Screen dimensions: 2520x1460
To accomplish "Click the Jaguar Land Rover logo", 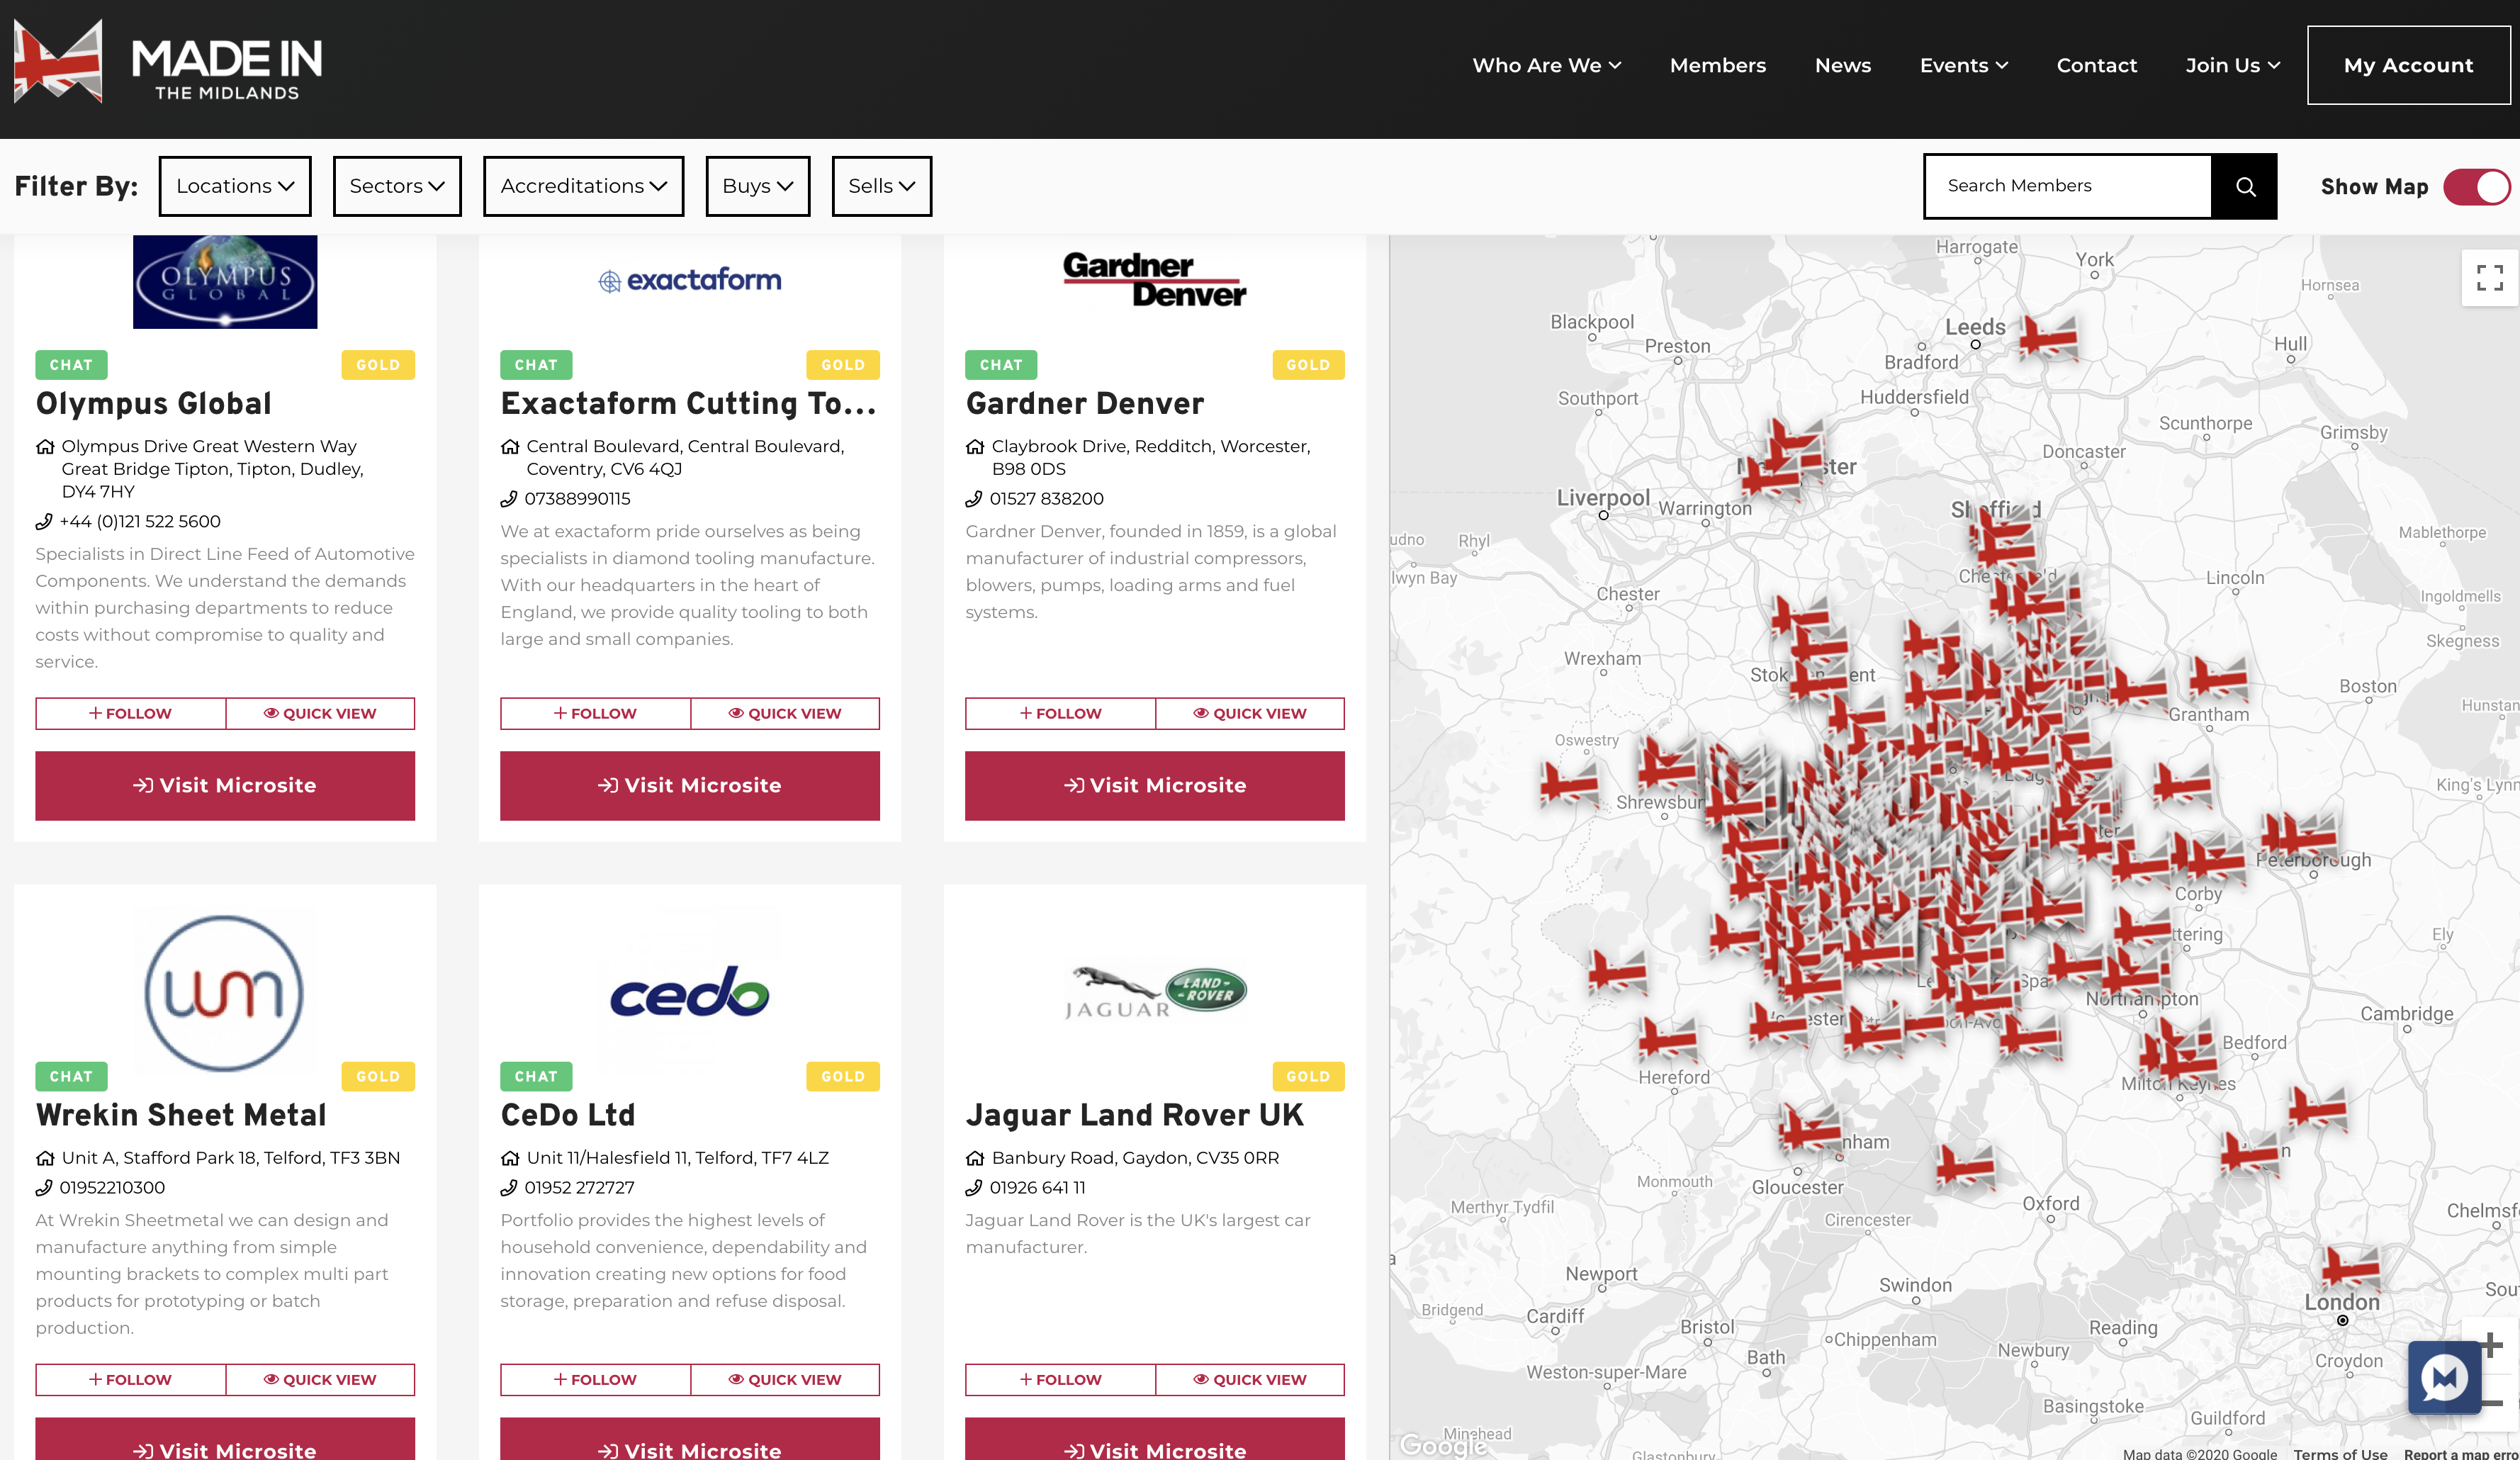I will click(1155, 992).
